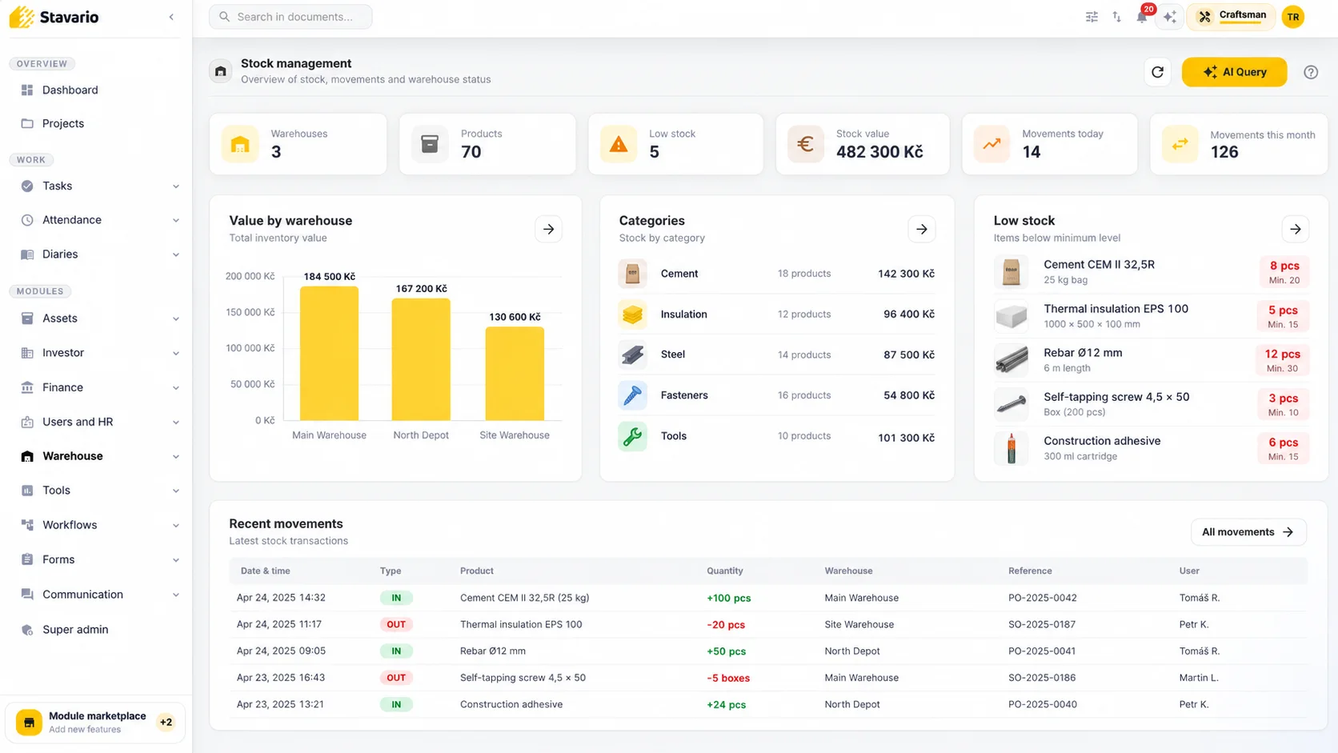Open All movements button

1248,532
